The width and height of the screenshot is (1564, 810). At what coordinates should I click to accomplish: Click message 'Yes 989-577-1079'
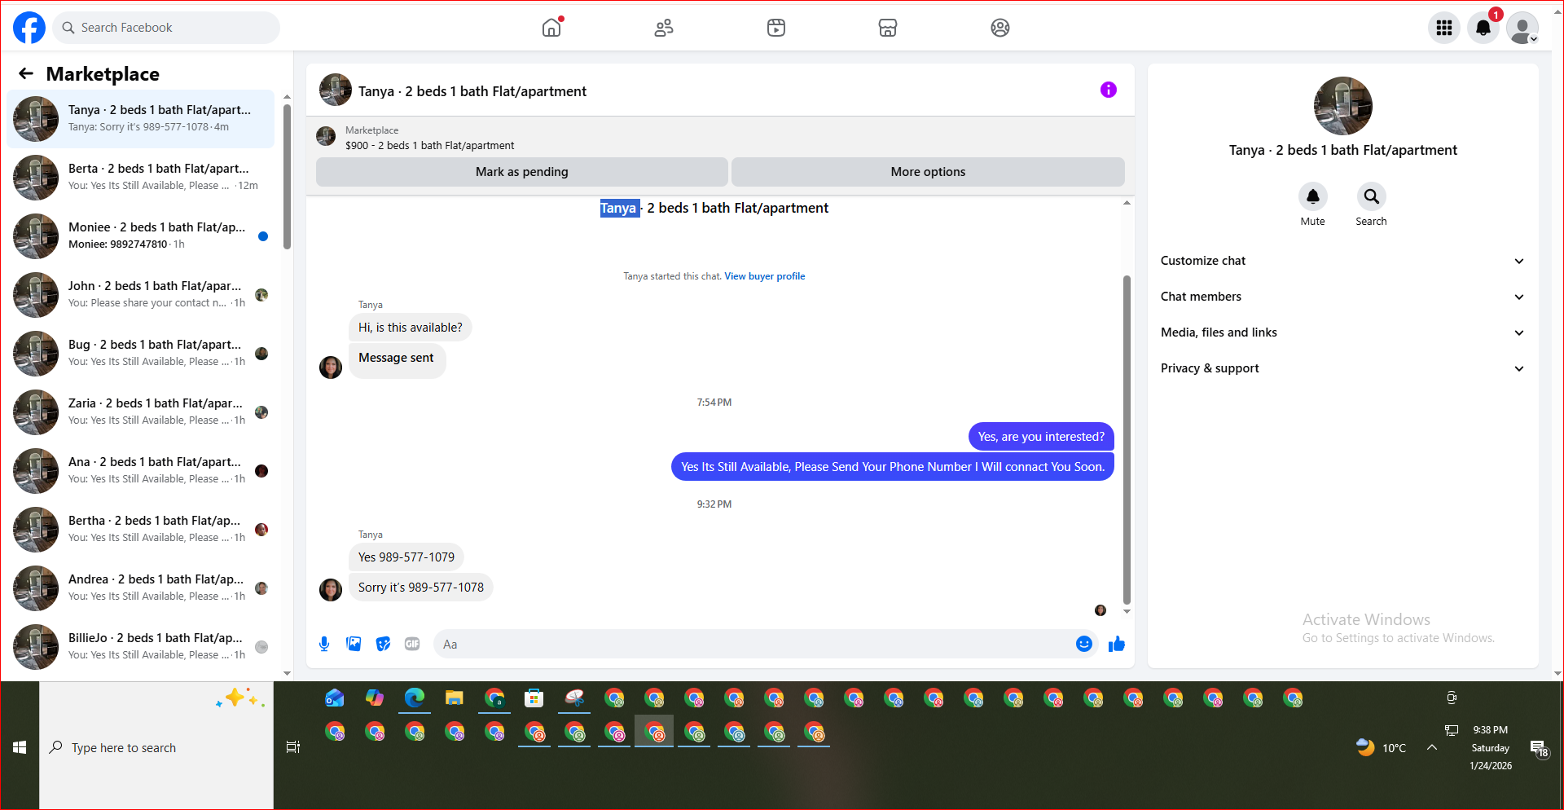(x=406, y=557)
